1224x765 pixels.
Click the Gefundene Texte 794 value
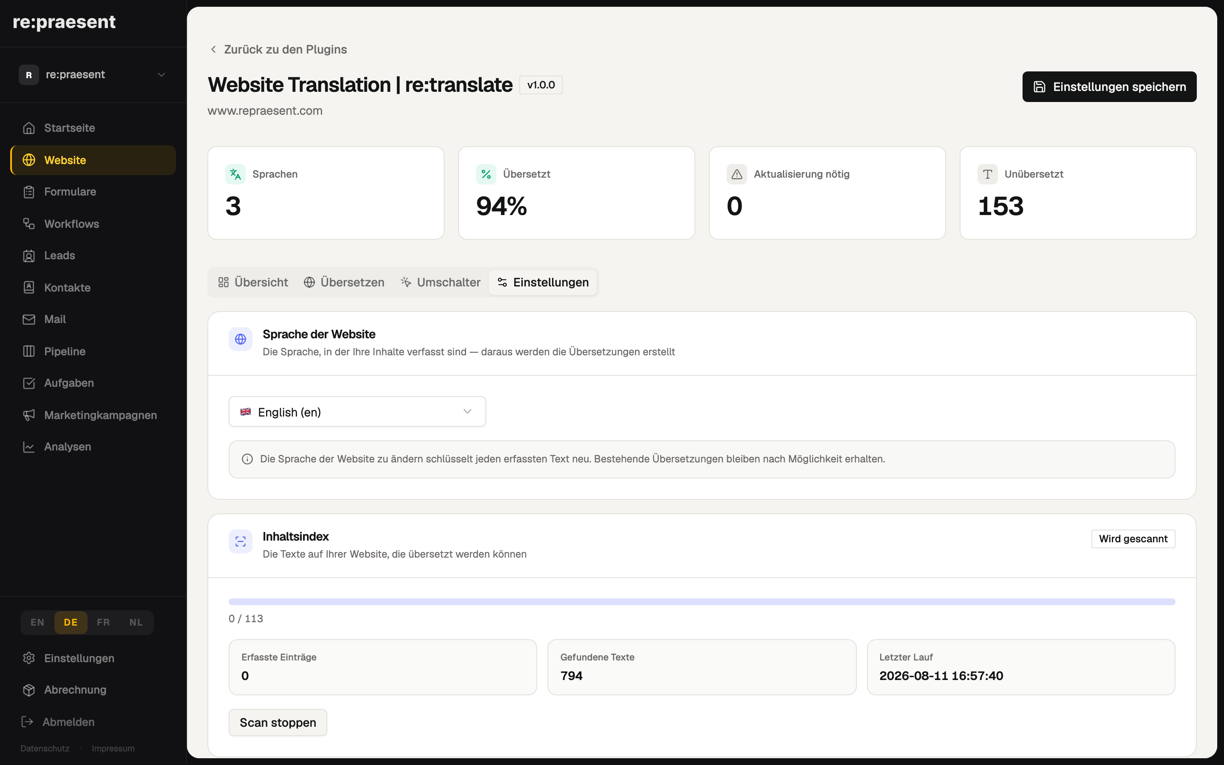pyautogui.click(x=572, y=676)
